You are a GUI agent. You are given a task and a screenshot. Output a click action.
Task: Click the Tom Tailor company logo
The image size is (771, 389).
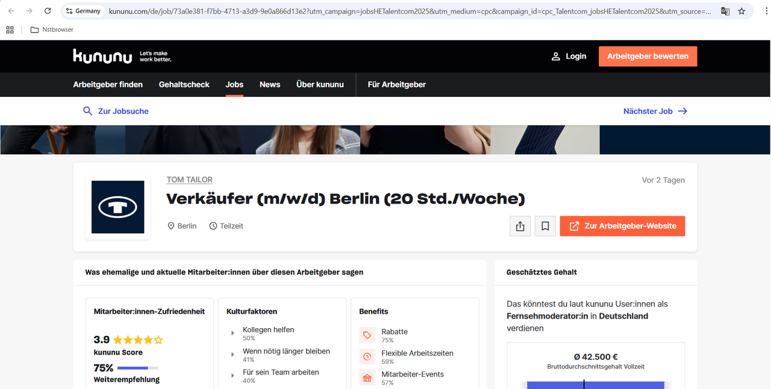(118, 207)
